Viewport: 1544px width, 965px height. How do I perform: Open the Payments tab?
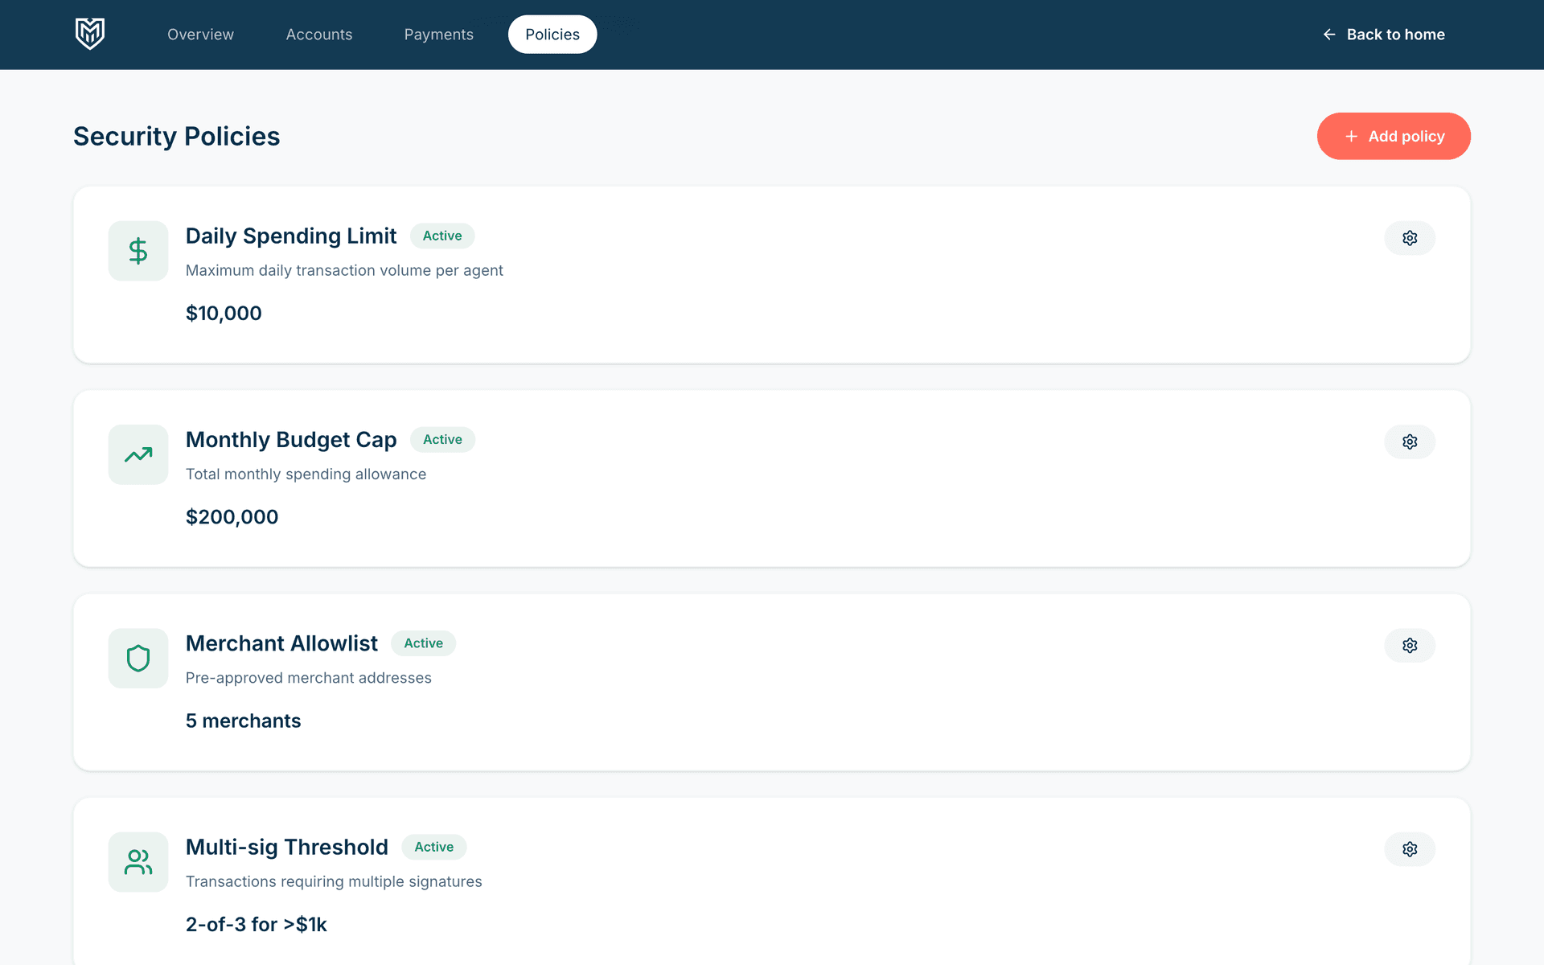click(x=438, y=35)
